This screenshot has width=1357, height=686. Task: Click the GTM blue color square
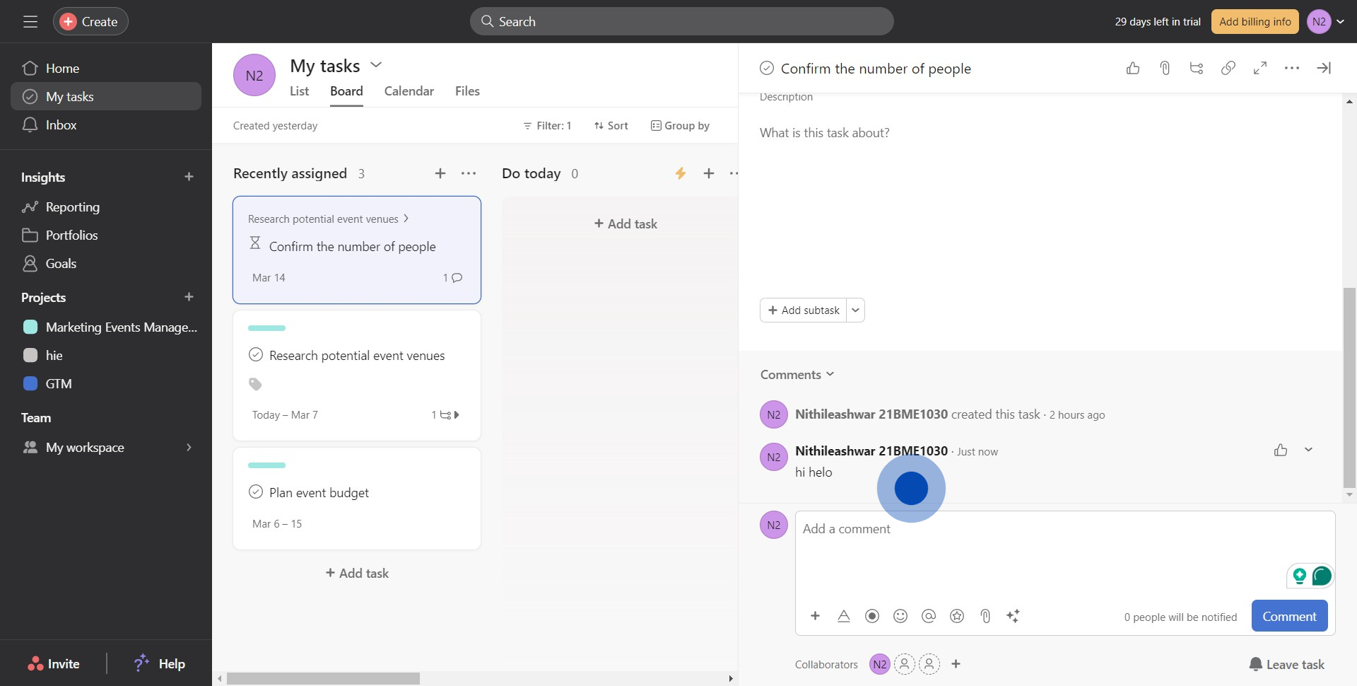30,383
